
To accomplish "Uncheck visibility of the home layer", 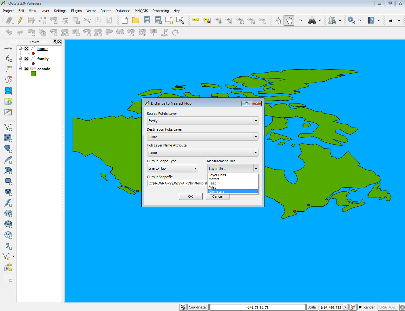I will 26,49.
